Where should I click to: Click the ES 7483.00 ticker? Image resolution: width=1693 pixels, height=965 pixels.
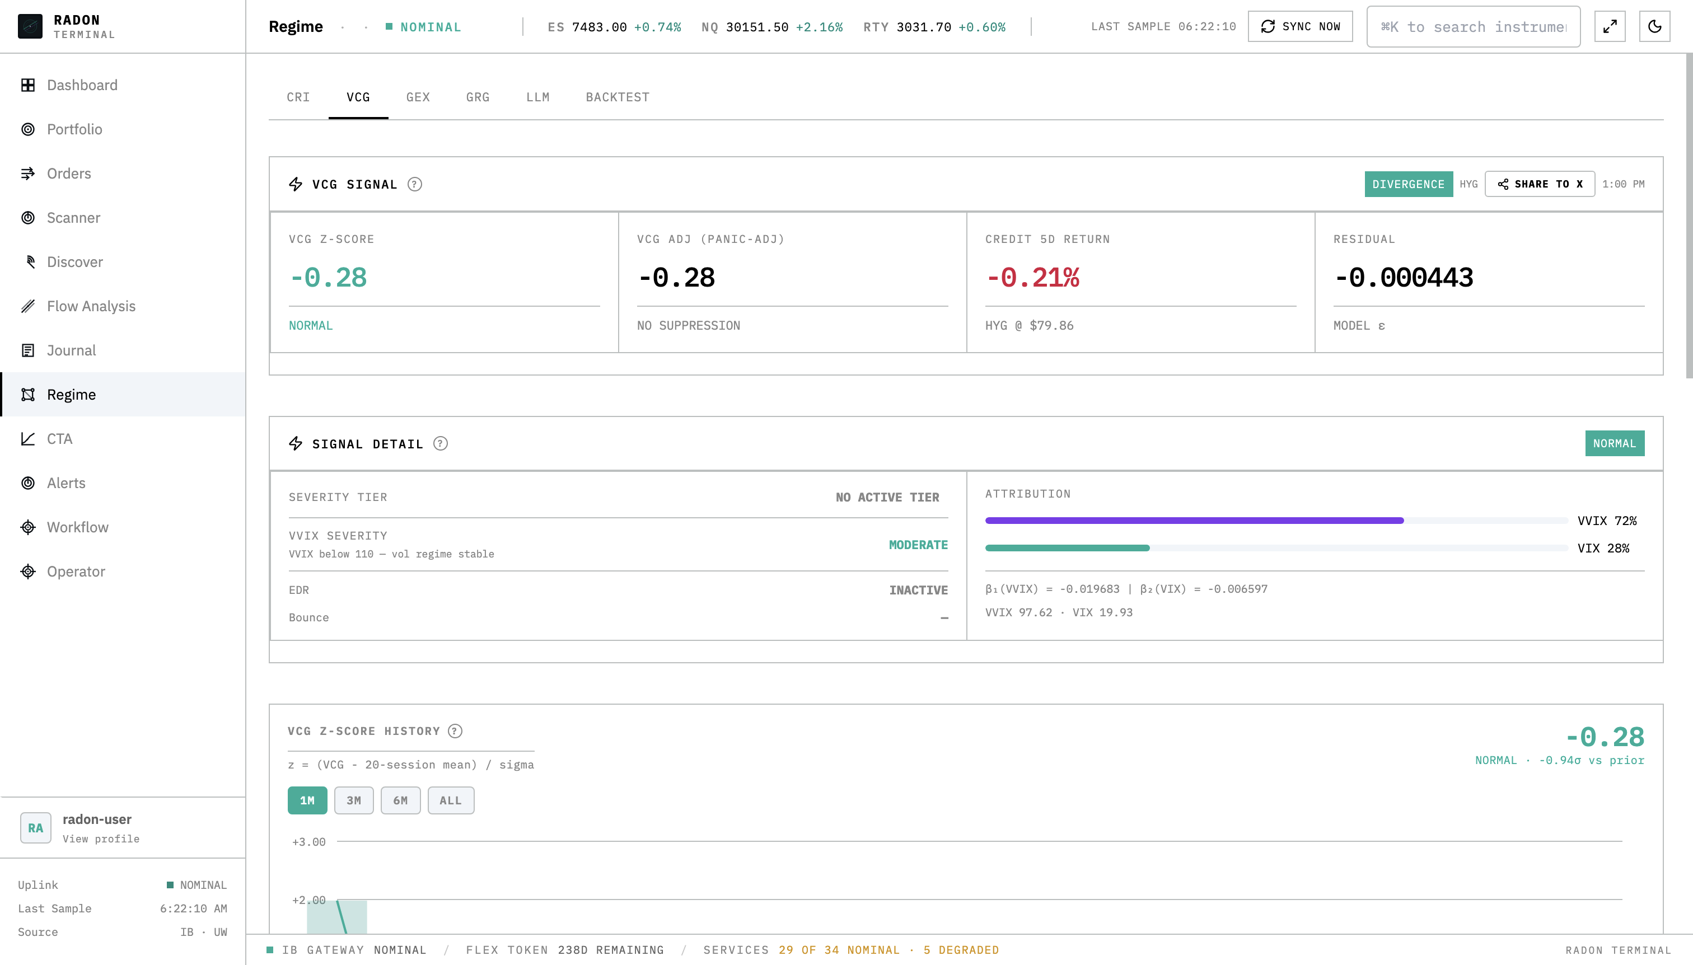[x=615, y=26]
